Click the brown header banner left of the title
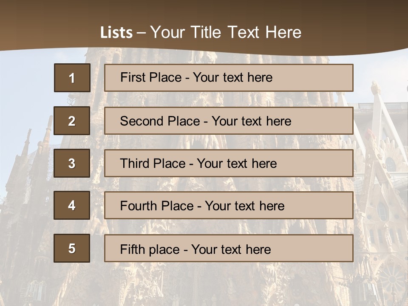 [42, 25]
